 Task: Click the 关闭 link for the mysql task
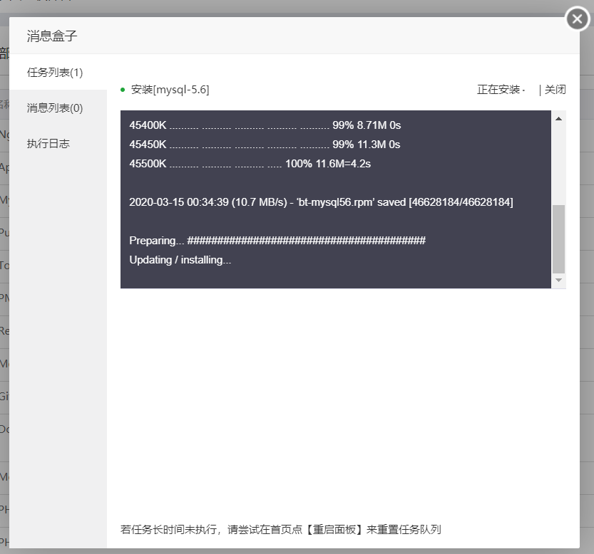pos(555,90)
